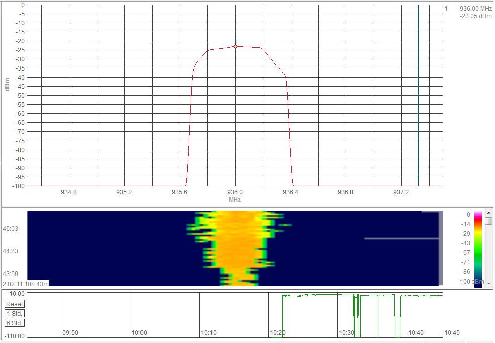Click the 09:50 history time label
This screenshot has width=495, height=343.
click(x=70, y=332)
